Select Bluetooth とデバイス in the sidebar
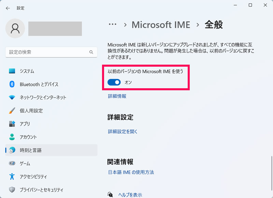The width and height of the screenshot is (273, 198). [x=52, y=84]
